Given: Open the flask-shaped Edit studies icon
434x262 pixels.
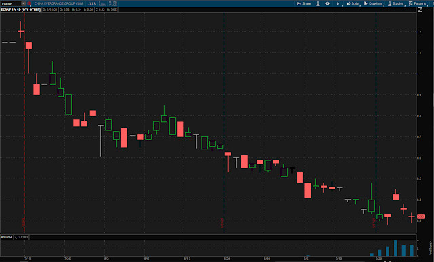Looking at the screenshot, I should pos(318,3).
